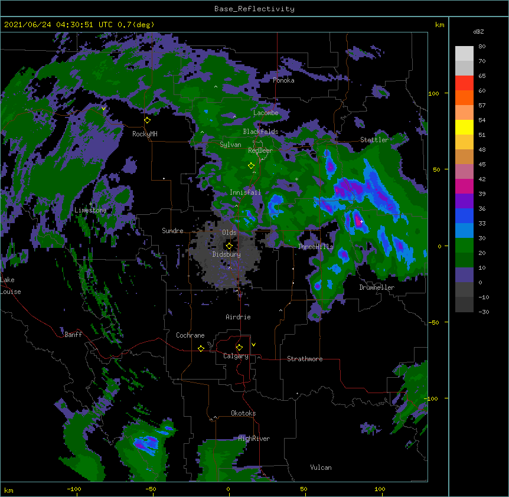The height and width of the screenshot is (497, 509).
Task: Click the Base_Reflectivity title text
Action: click(255, 9)
